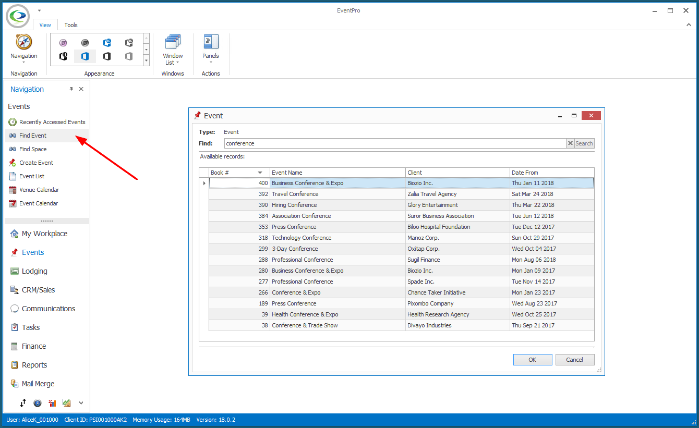Select the Technology Conference row
The height and width of the screenshot is (428, 699).
401,238
